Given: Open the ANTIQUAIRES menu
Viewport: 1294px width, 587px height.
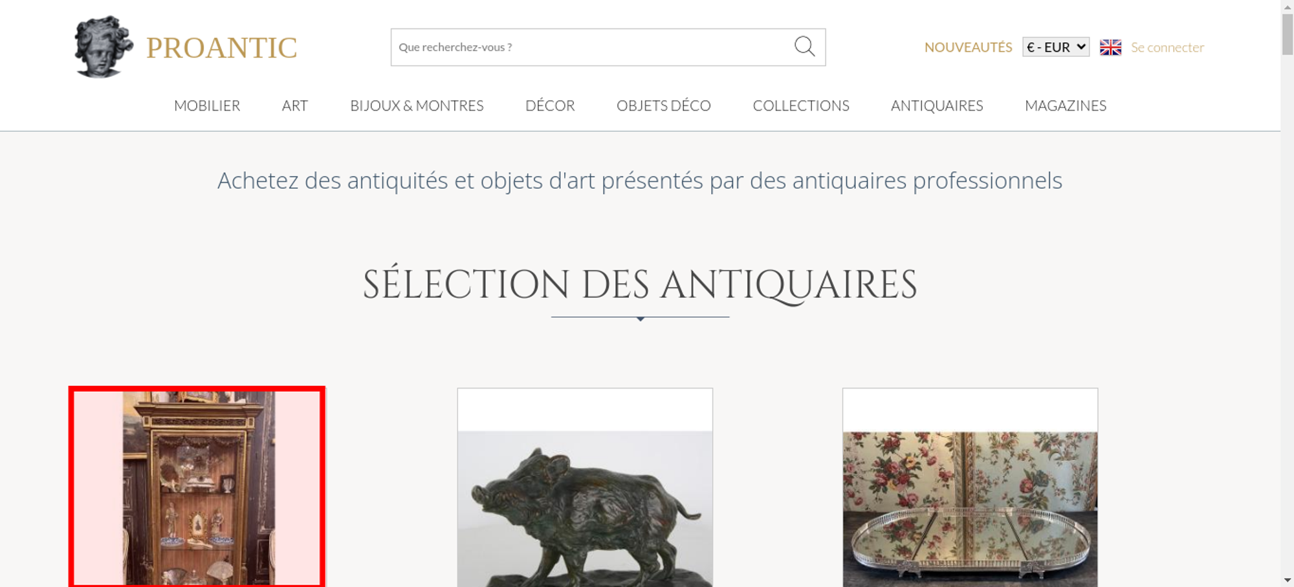Looking at the screenshot, I should tap(937, 105).
